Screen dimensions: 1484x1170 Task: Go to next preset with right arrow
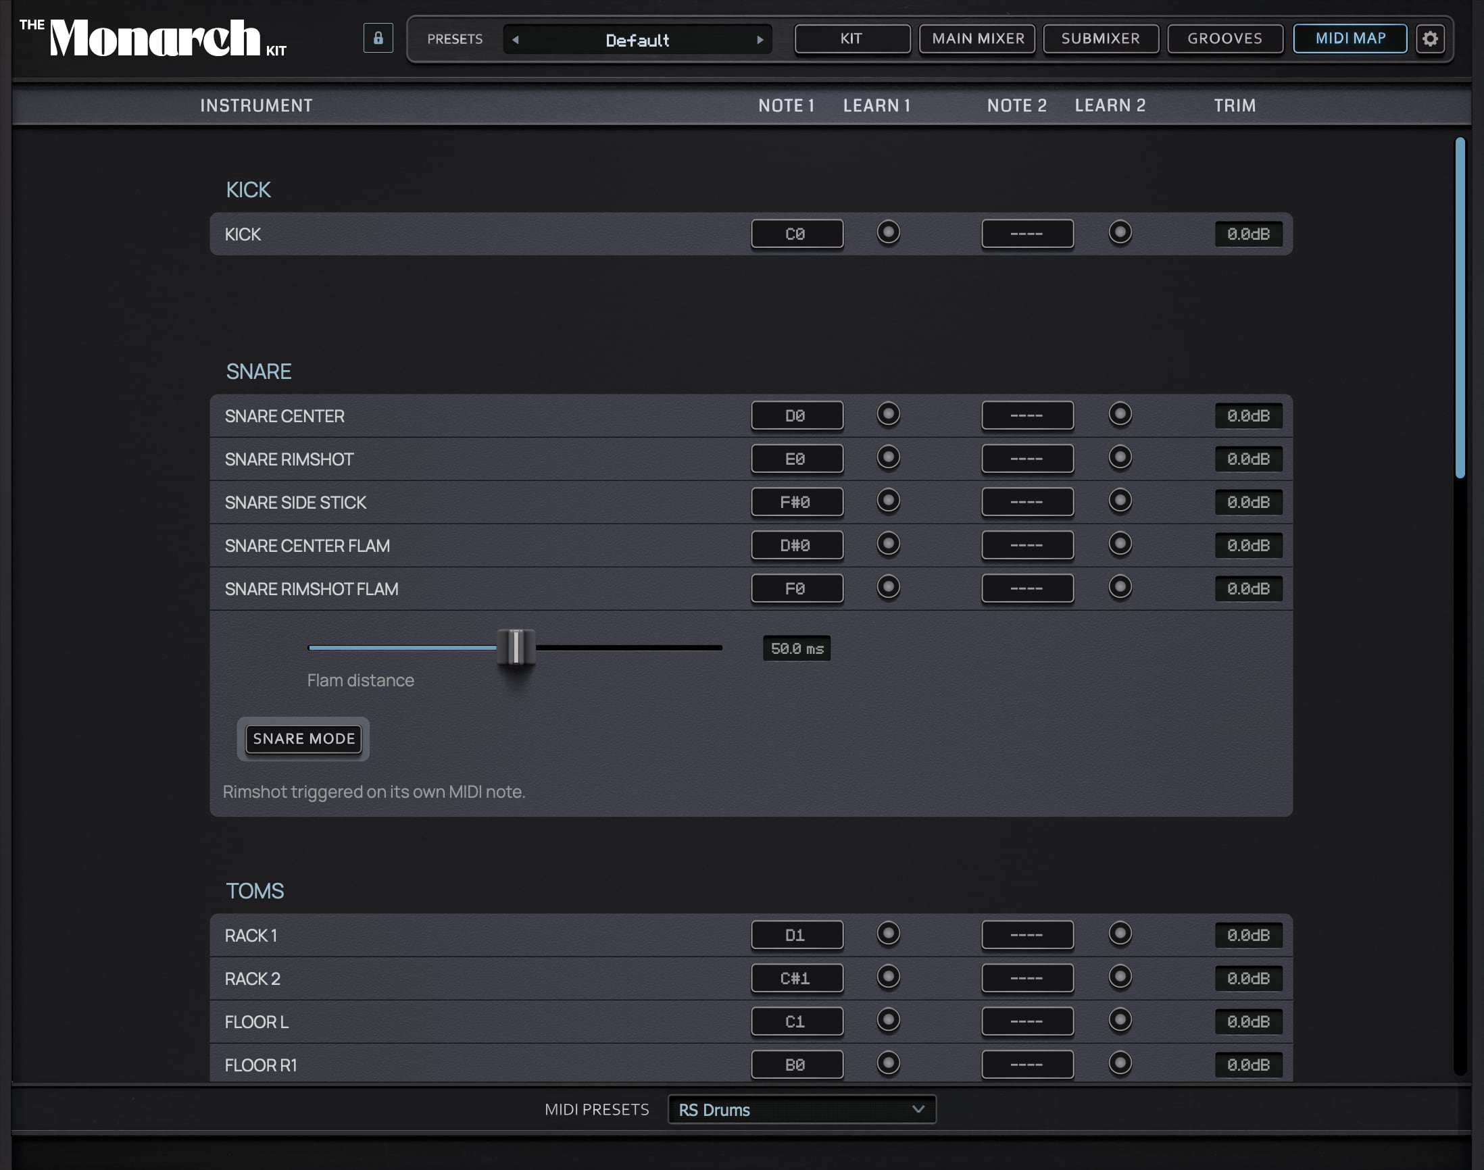(x=760, y=40)
